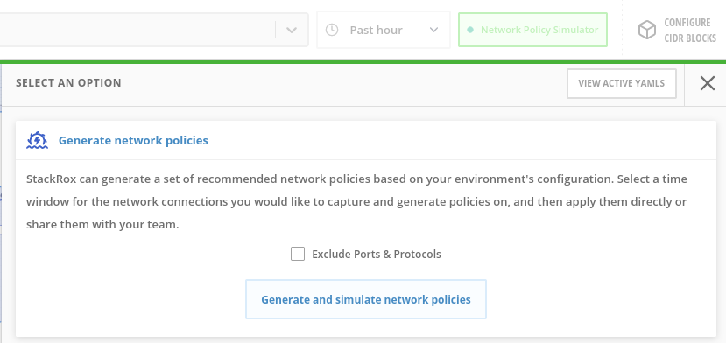Click the Generate network policies wave icon
The width and height of the screenshot is (726, 343).
pyautogui.click(x=37, y=140)
